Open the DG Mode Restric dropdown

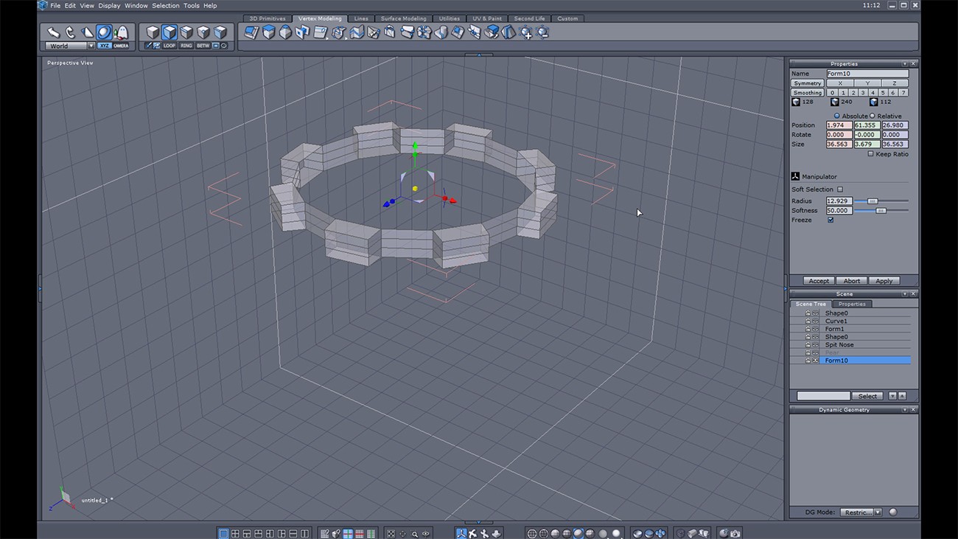(862, 512)
